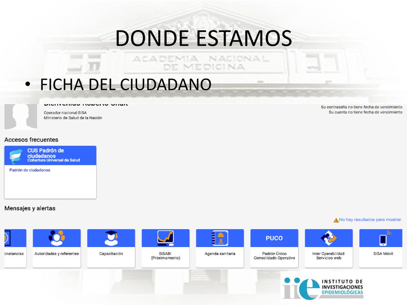Click the Capacitación label
The height and width of the screenshot is (305, 407).
pyautogui.click(x=111, y=254)
